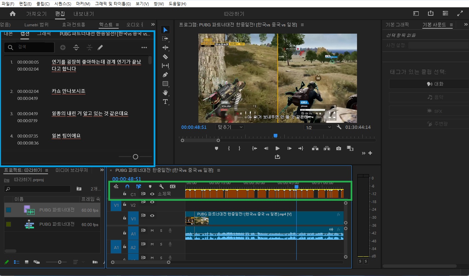
Task: Open the 미디어 브라우저 tab
Action: [72, 170]
